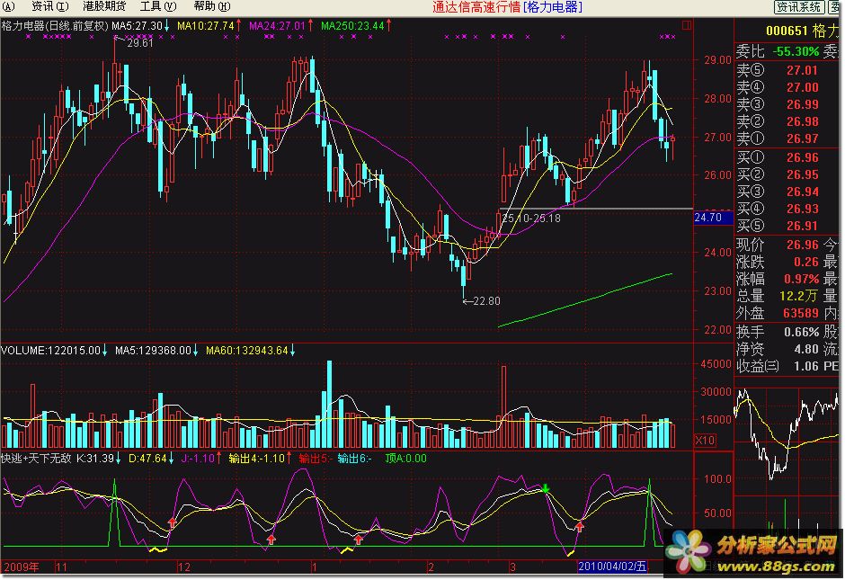Viewport: 845px width, 580px height.
Task: Click the VOLUME:122015.00 label
Action: [x=54, y=351]
